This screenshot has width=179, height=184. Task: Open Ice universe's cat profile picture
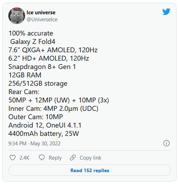pos(17,16)
